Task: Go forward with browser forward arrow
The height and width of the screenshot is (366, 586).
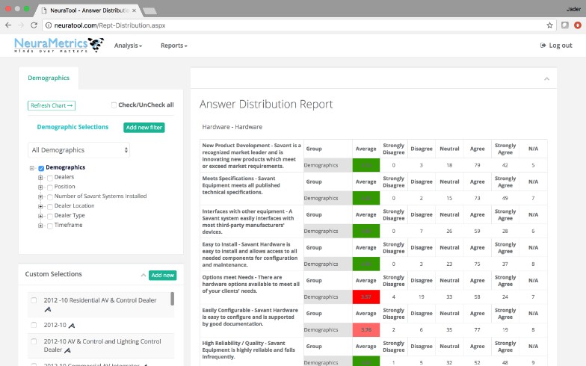Action: pos(21,25)
